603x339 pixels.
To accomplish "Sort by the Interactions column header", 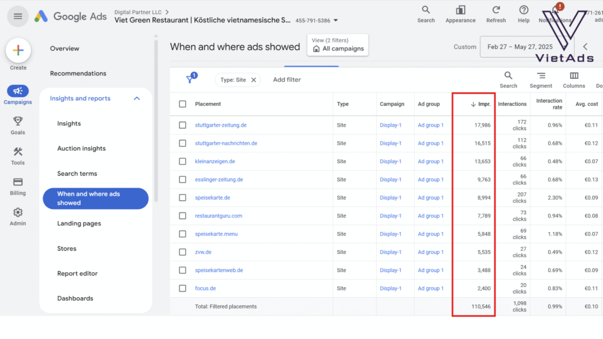I will point(512,104).
